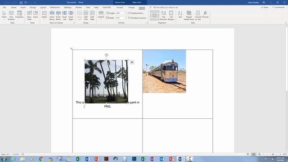Viewport: 288px width, 162px height.
Task: Toggle View Gridlines
Action: click(x=11, y=15)
